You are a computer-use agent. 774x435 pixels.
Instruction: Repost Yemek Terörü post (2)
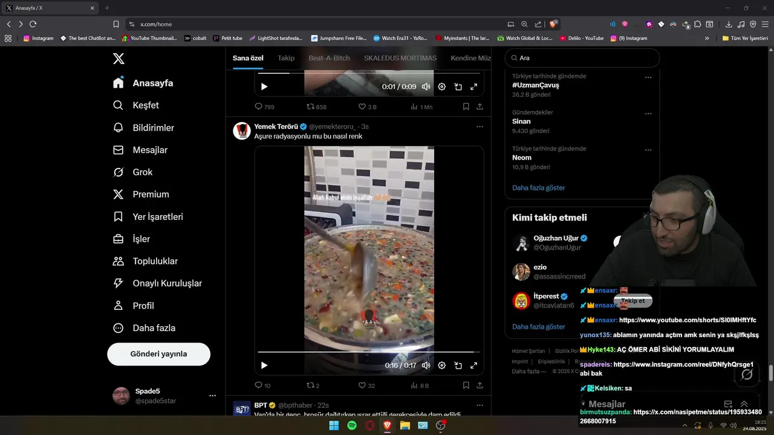[313, 385]
